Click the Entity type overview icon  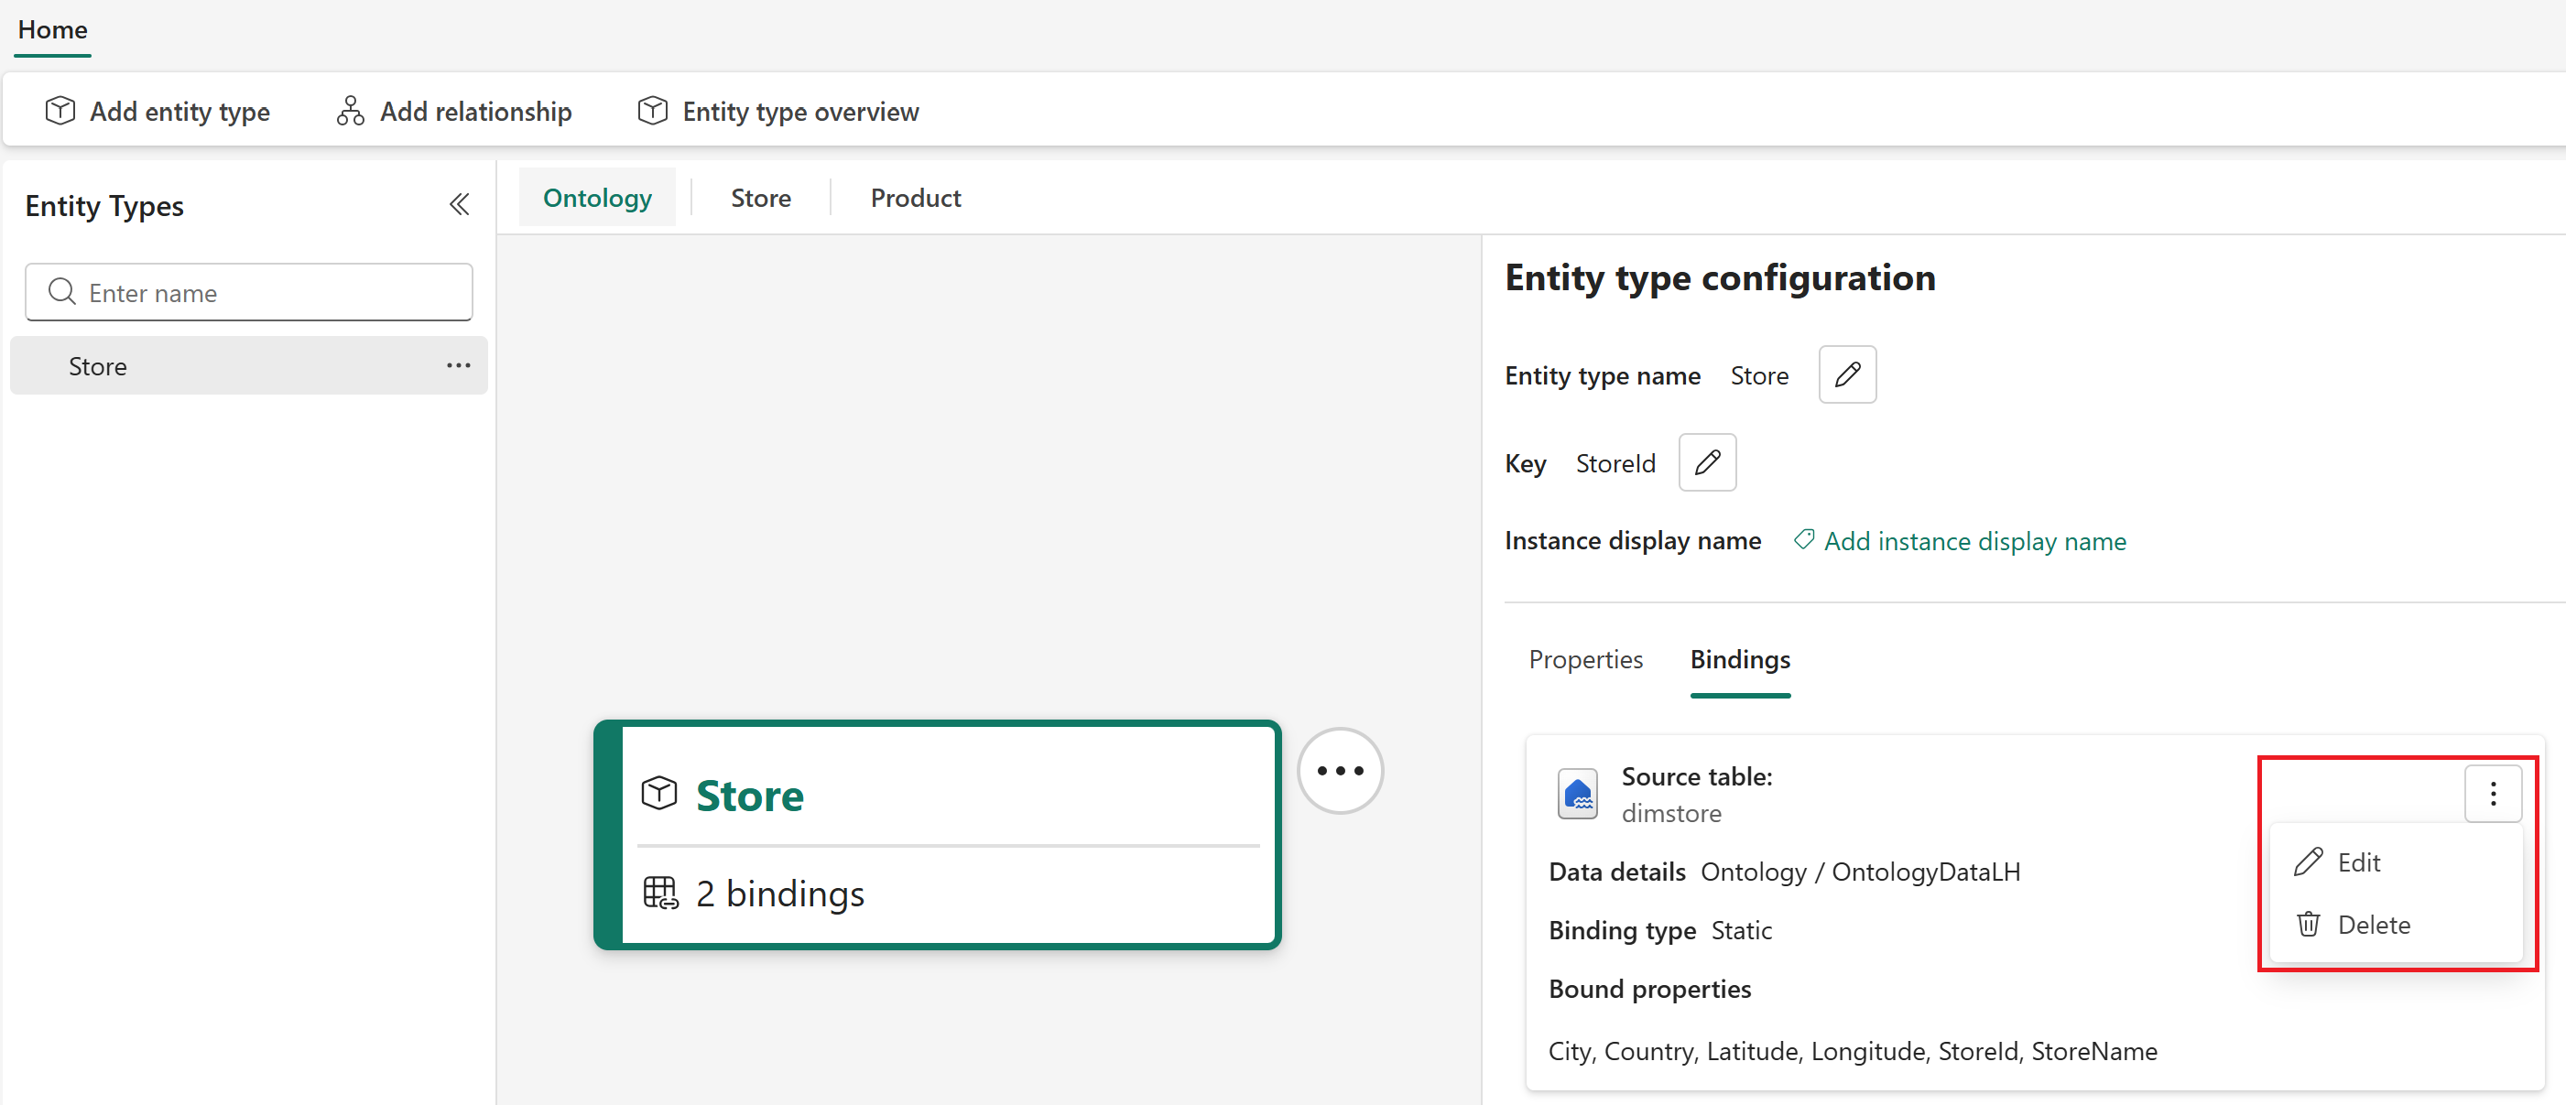[x=652, y=111]
